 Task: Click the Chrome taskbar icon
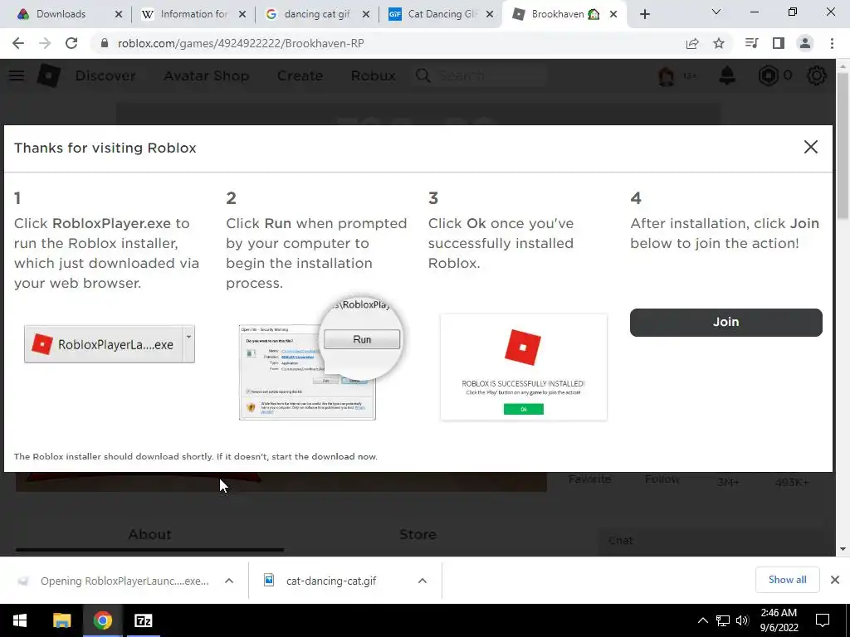(x=102, y=620)
